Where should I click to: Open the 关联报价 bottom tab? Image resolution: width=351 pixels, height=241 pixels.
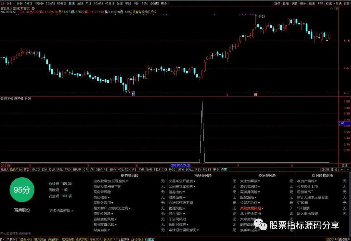pyautogui.click(x=12, y=239)
